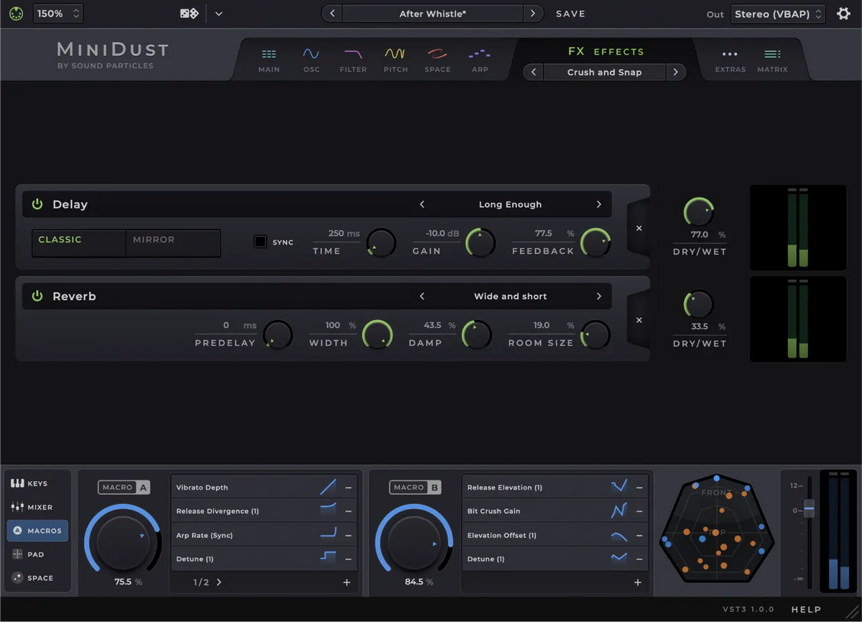The height and width of the screenshot is (622, 862).
Task: Power off the Delay effect
Action: coord(37,204)
